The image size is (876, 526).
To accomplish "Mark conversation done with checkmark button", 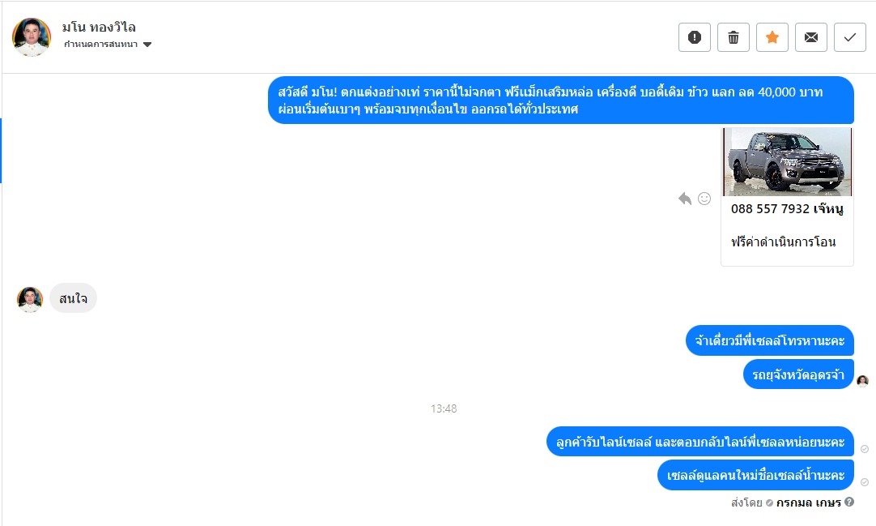I will click(850, 37).
